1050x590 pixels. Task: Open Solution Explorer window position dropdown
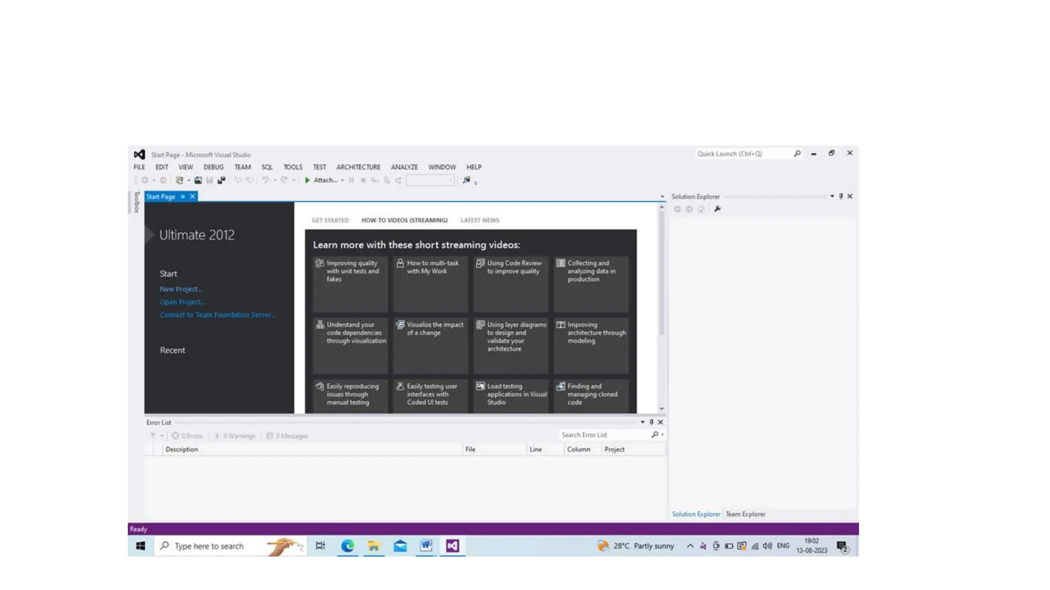click(832, 197)
